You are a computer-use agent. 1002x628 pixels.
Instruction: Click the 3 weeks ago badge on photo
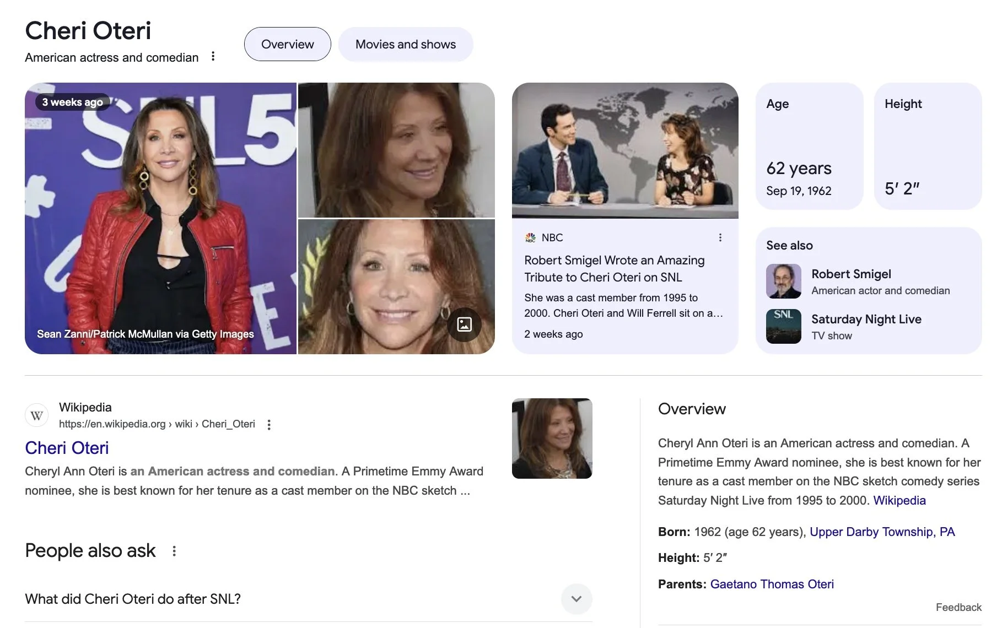(73, 102)
